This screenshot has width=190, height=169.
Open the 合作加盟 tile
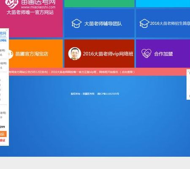(x=163, y=54)
